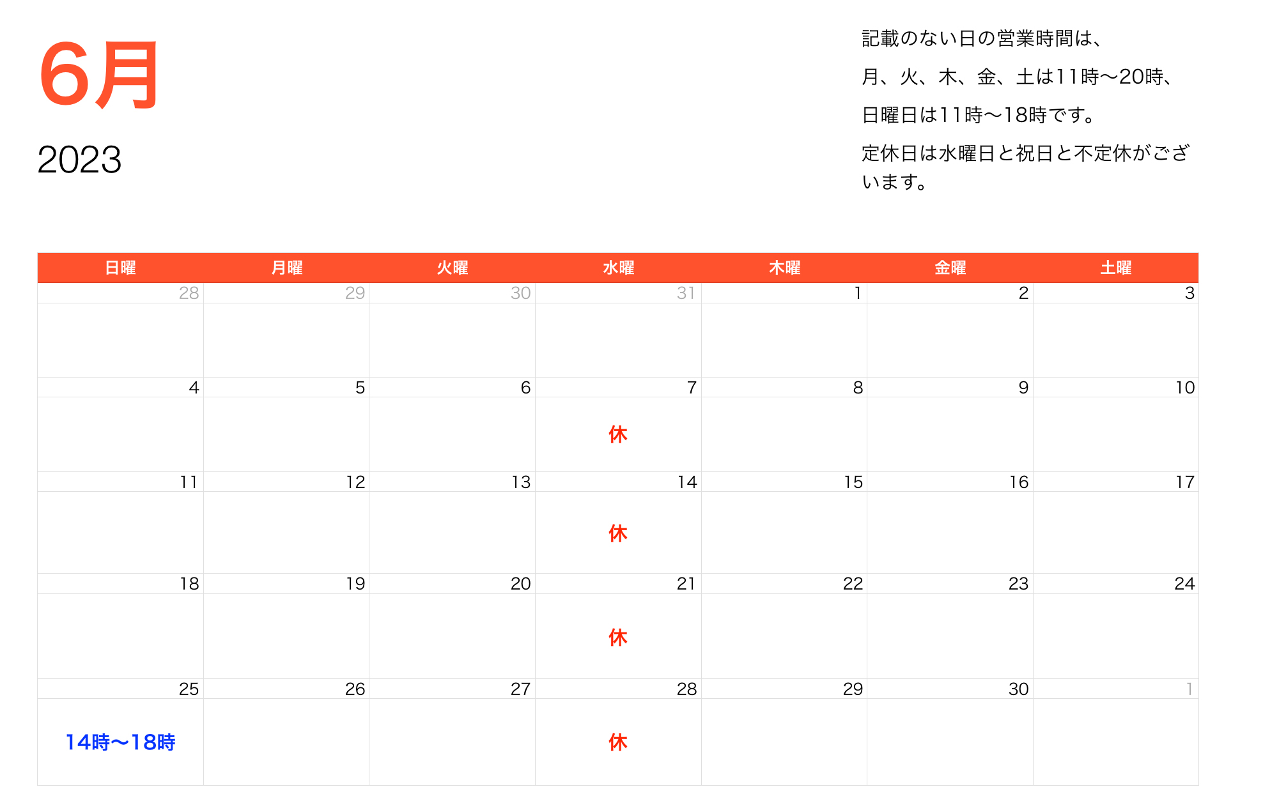Click date 6 in the 火曜 column
This screenshot has height=810, width=1263.
pos(525,388)
